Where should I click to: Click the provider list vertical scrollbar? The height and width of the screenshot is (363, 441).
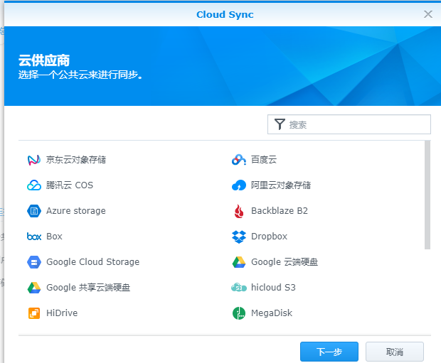[x=427, y=195]
